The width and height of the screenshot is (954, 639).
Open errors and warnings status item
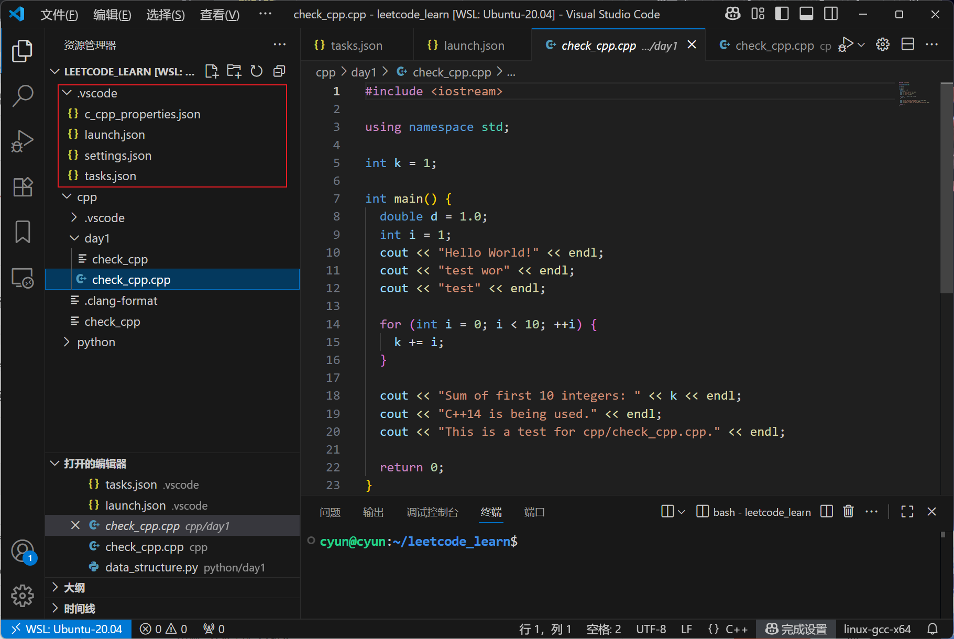163,629
